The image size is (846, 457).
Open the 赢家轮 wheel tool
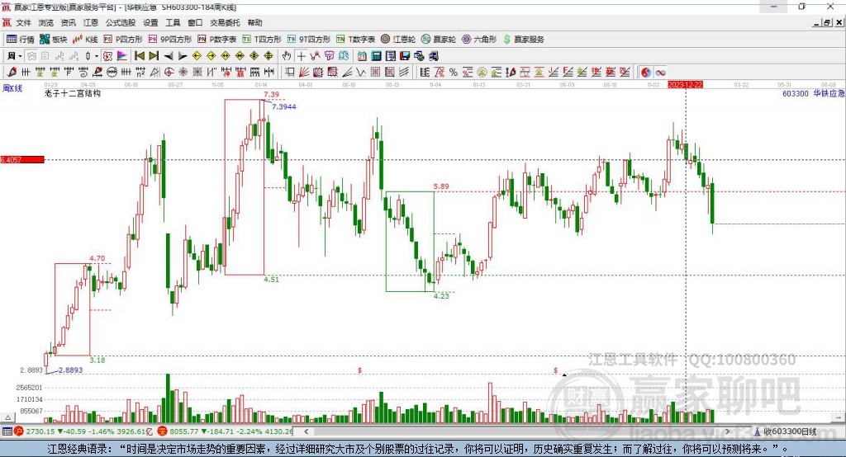coord(438,40)
